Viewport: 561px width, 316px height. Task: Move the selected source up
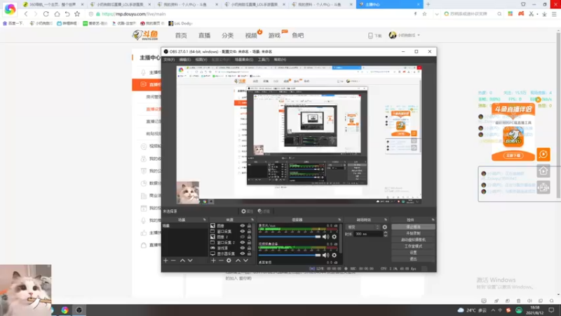click(238, 261)
